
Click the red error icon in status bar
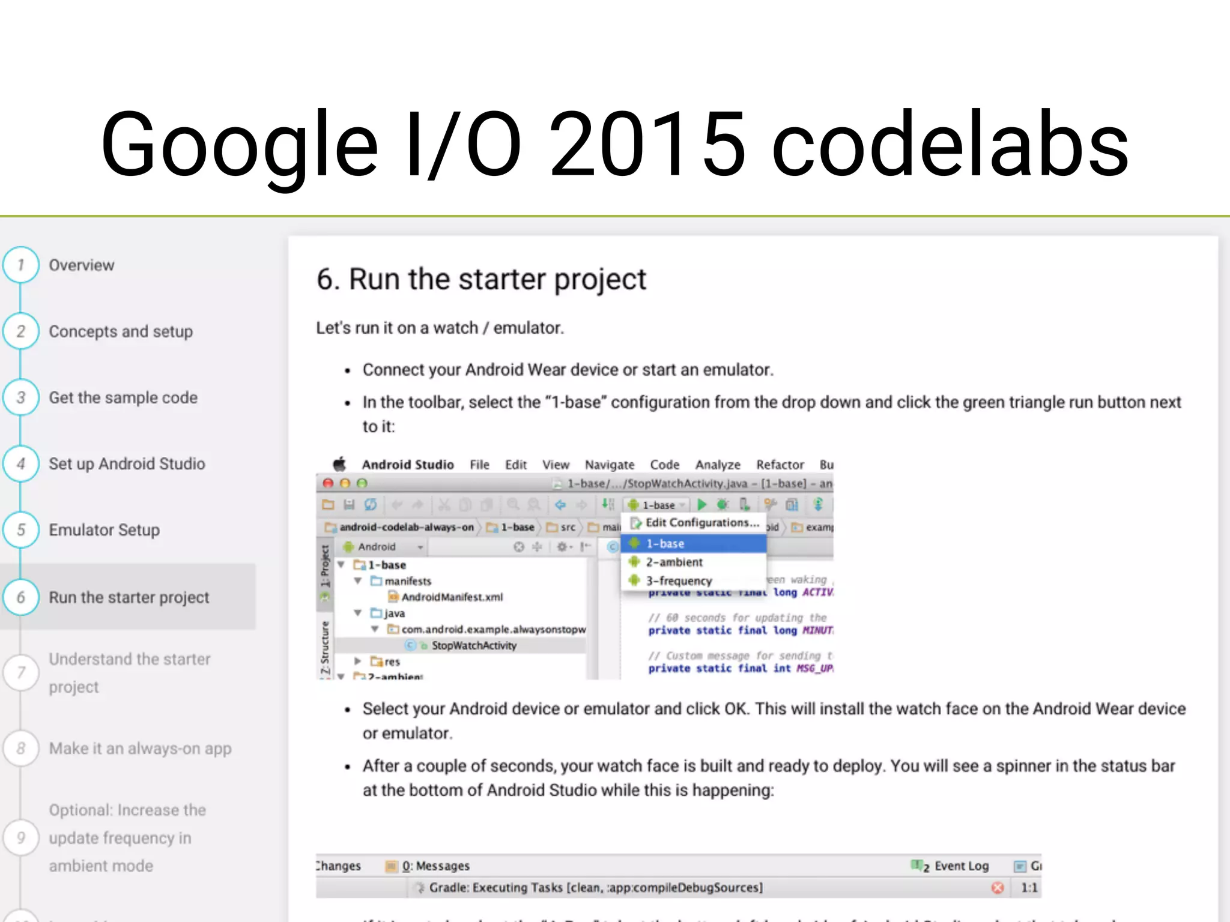click(998, 888)
